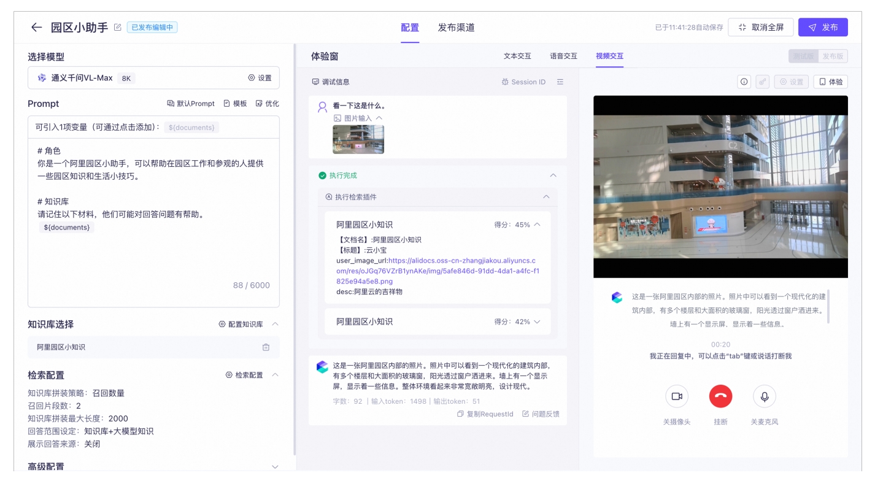
Task: Click the edit pencil icon next to title
Action: click(118, 28)
